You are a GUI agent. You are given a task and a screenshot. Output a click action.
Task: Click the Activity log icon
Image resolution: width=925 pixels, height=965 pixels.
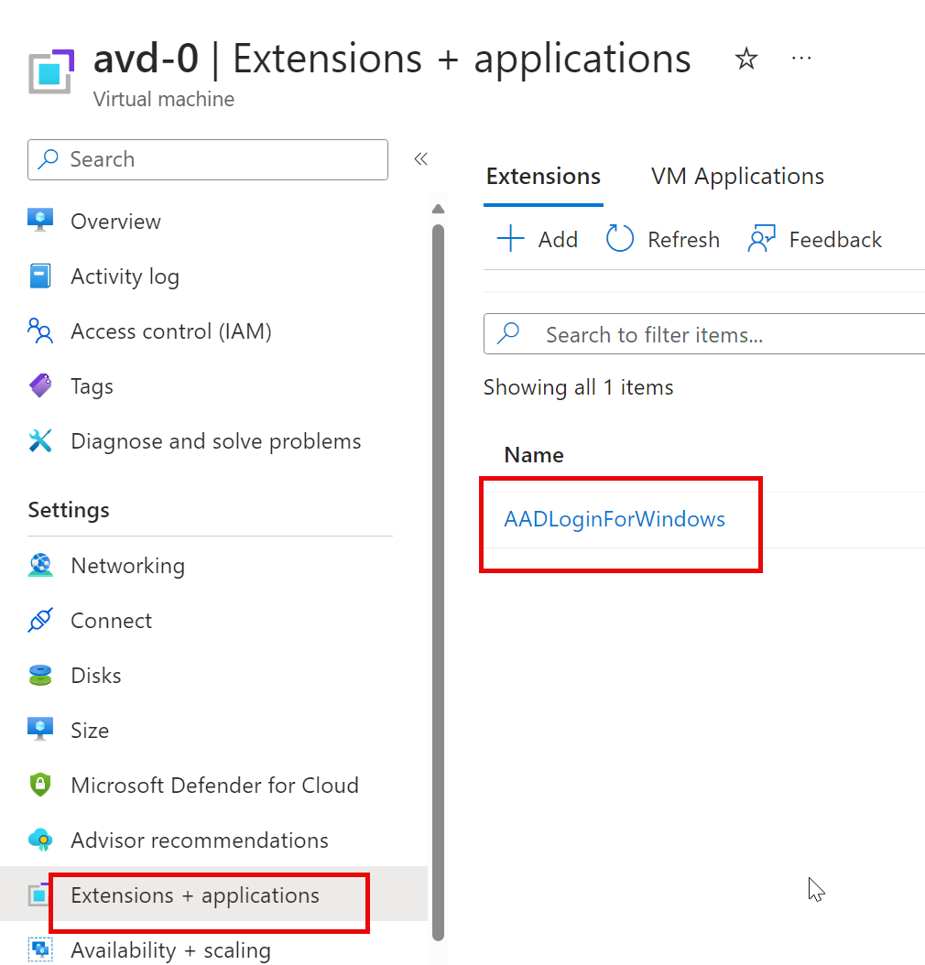pyautogui.click(x=40, y=276)
